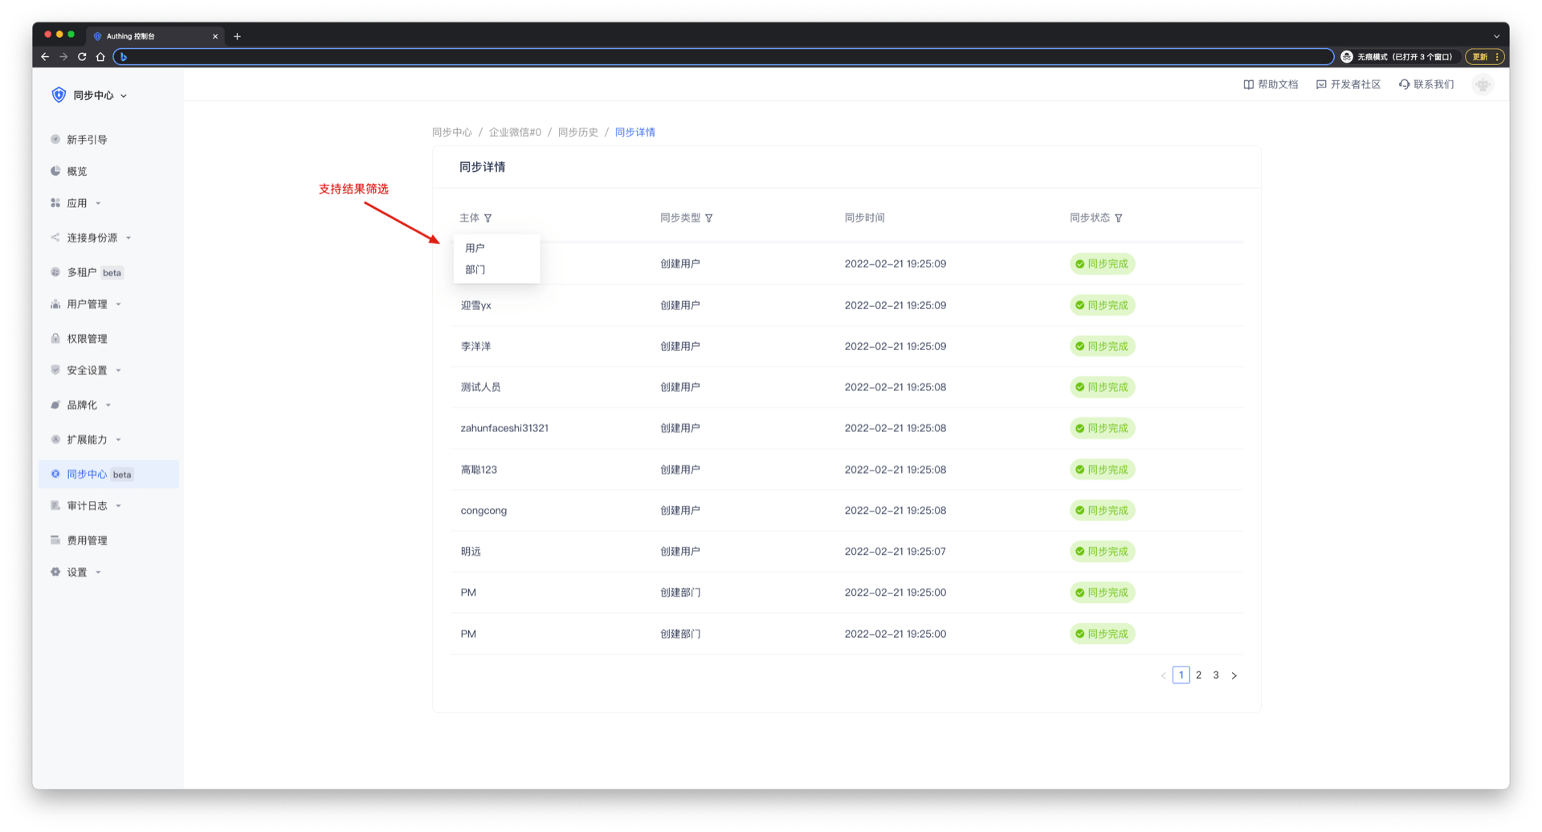
Task: Focus the browser address bar
Action: point(723,57)
